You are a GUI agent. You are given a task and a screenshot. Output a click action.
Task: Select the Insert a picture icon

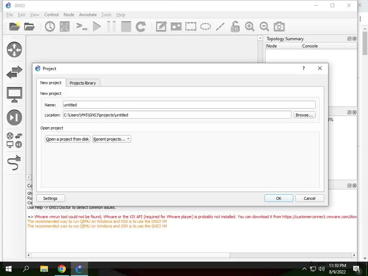tap(176, 27)
